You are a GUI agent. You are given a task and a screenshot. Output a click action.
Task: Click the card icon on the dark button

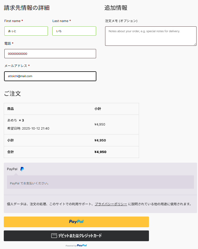[x=54, y=236]
